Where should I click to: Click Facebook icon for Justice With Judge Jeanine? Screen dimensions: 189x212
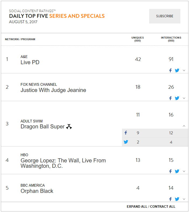pyautogui.click(x=170, y=98)
